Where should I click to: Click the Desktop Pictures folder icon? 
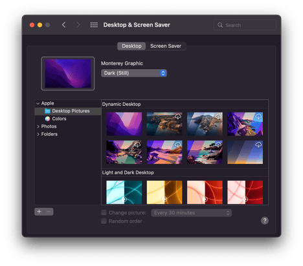(x=47, y=111)
